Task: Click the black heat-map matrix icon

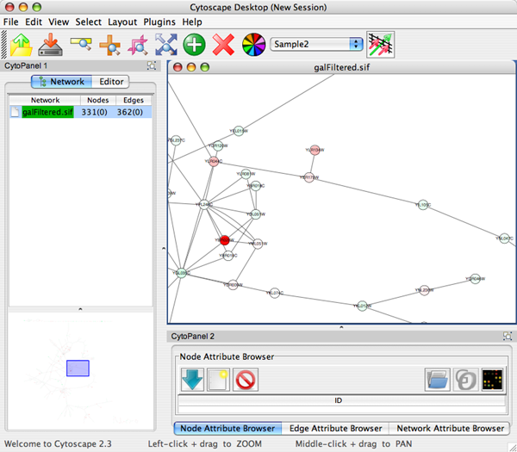Action: [493, 379]
